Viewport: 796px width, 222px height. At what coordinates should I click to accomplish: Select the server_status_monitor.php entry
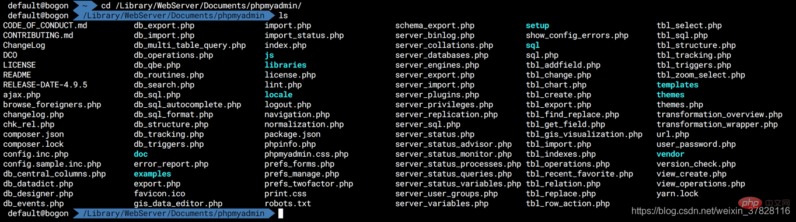coord(453,154)
